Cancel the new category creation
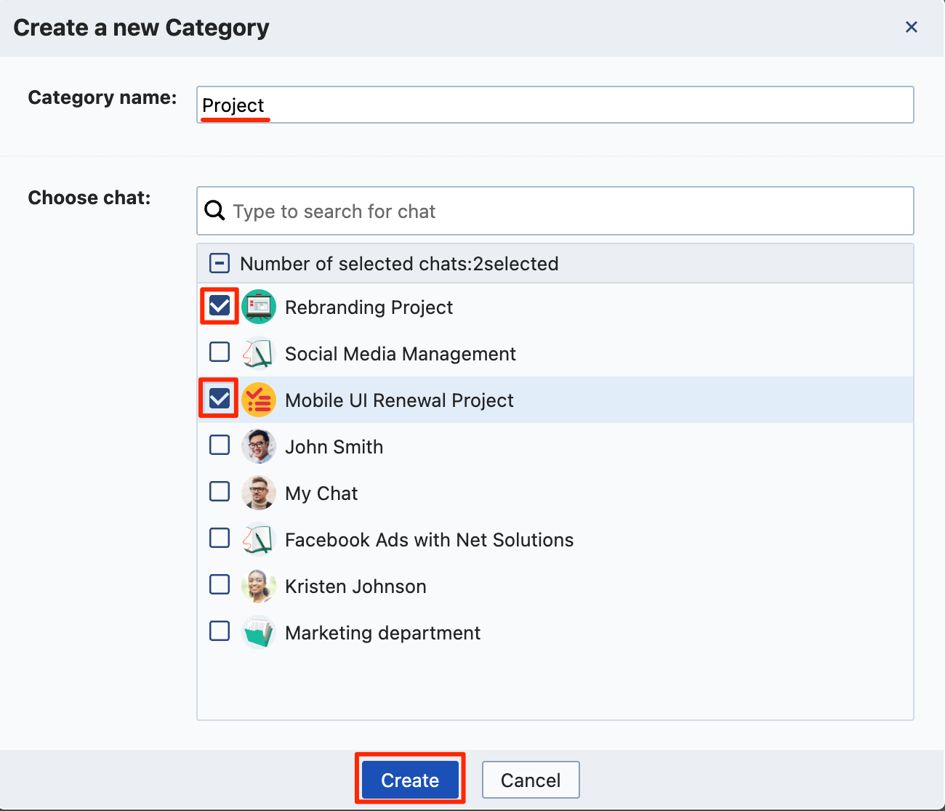 [531, 779]
